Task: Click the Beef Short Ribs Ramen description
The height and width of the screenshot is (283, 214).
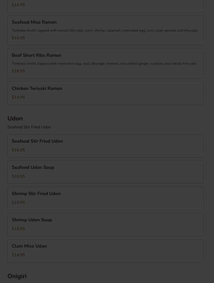Action: pyautogui.click(x=104, y=63)
